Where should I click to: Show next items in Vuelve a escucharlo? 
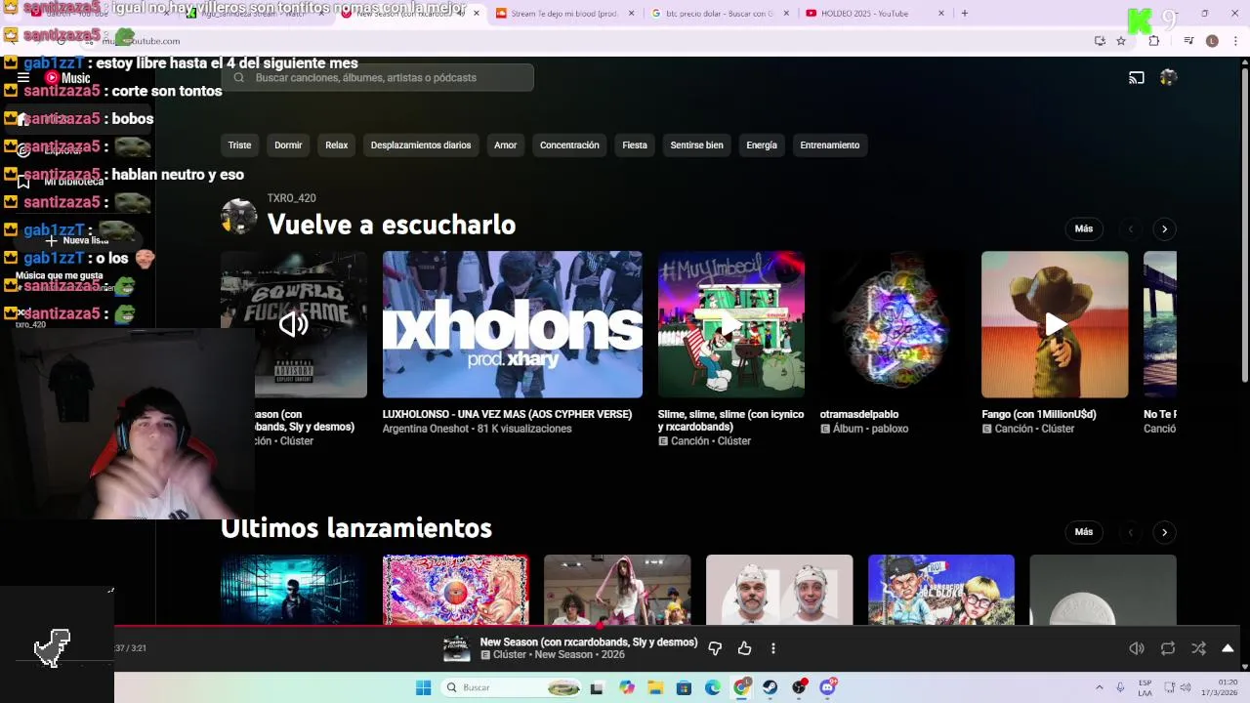click(1164, 228)
